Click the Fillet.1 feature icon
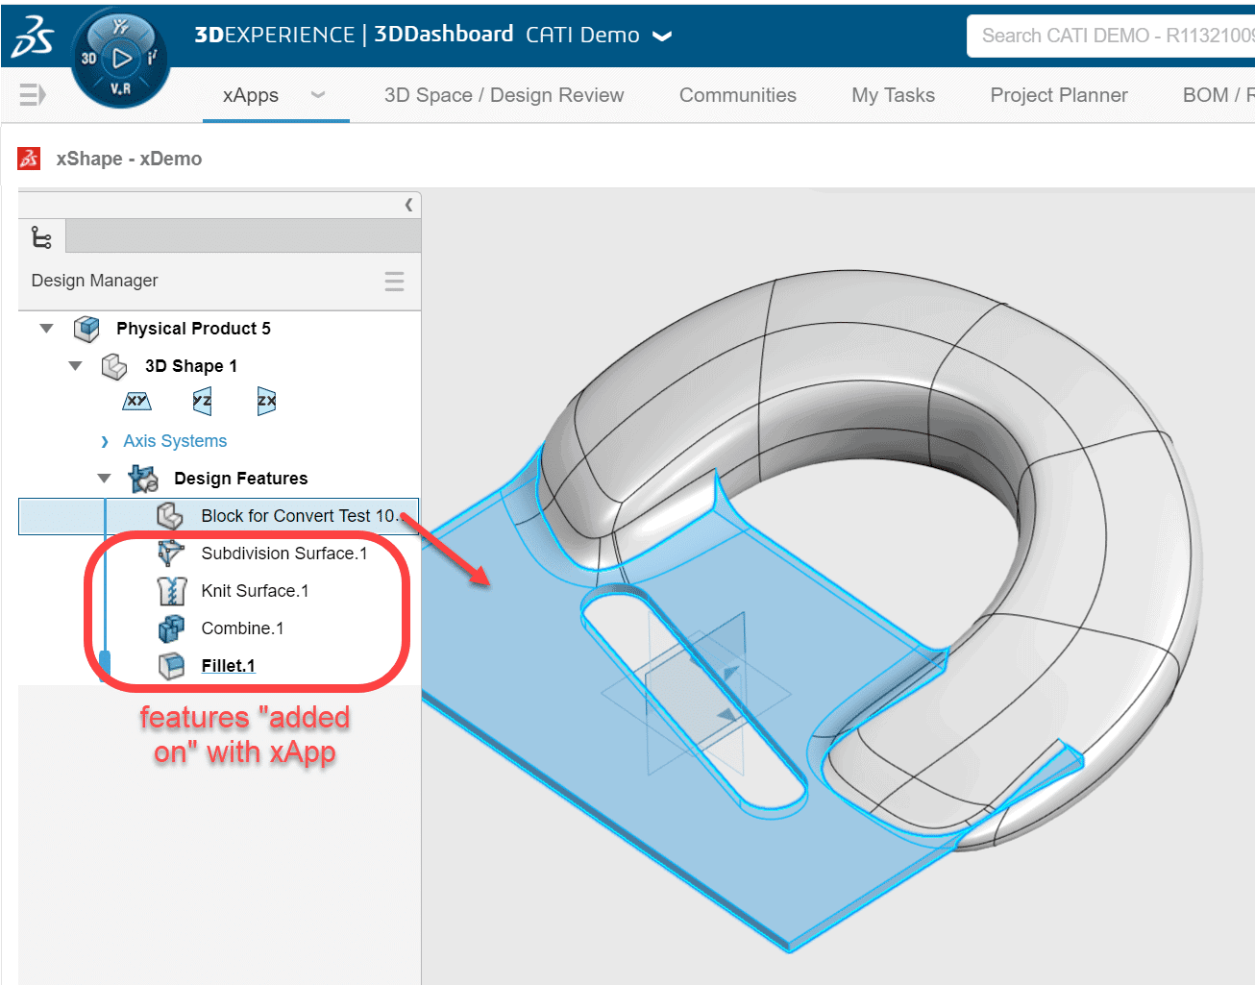The width and height of the screenshot is (1255, 985). (x=171, y=666)
